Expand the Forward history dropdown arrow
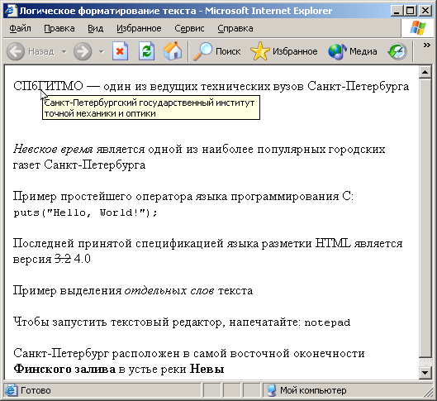The height and width of the screenshot is (401, 437). click(101, 51)
